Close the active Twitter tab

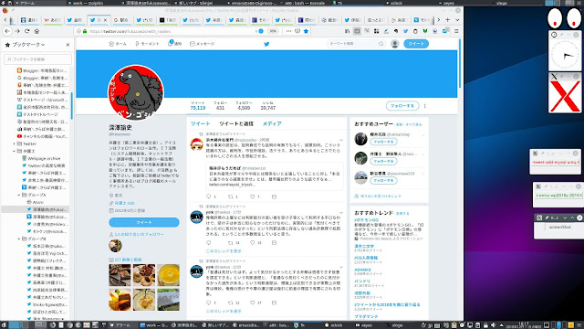click(105, 20)
